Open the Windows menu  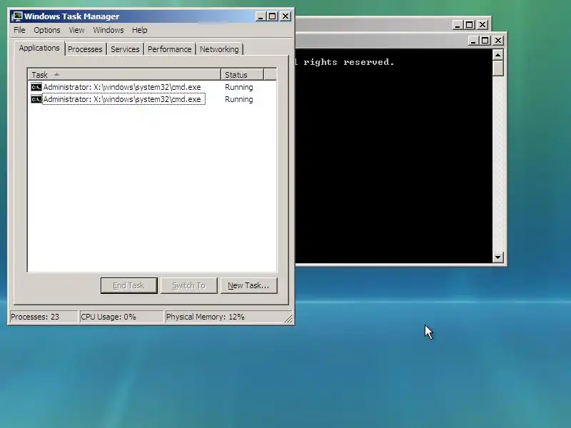click(108, 30)
